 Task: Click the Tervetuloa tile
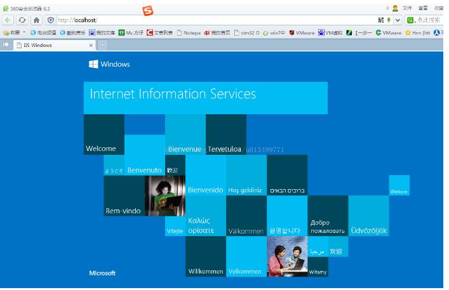click(226, 135)
